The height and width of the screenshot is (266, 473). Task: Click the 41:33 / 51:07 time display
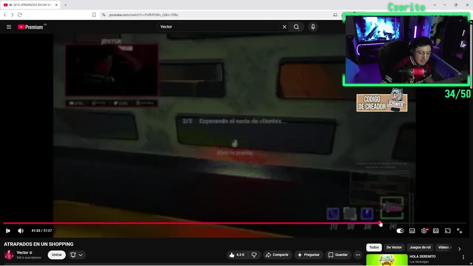(x=42, y=231)
